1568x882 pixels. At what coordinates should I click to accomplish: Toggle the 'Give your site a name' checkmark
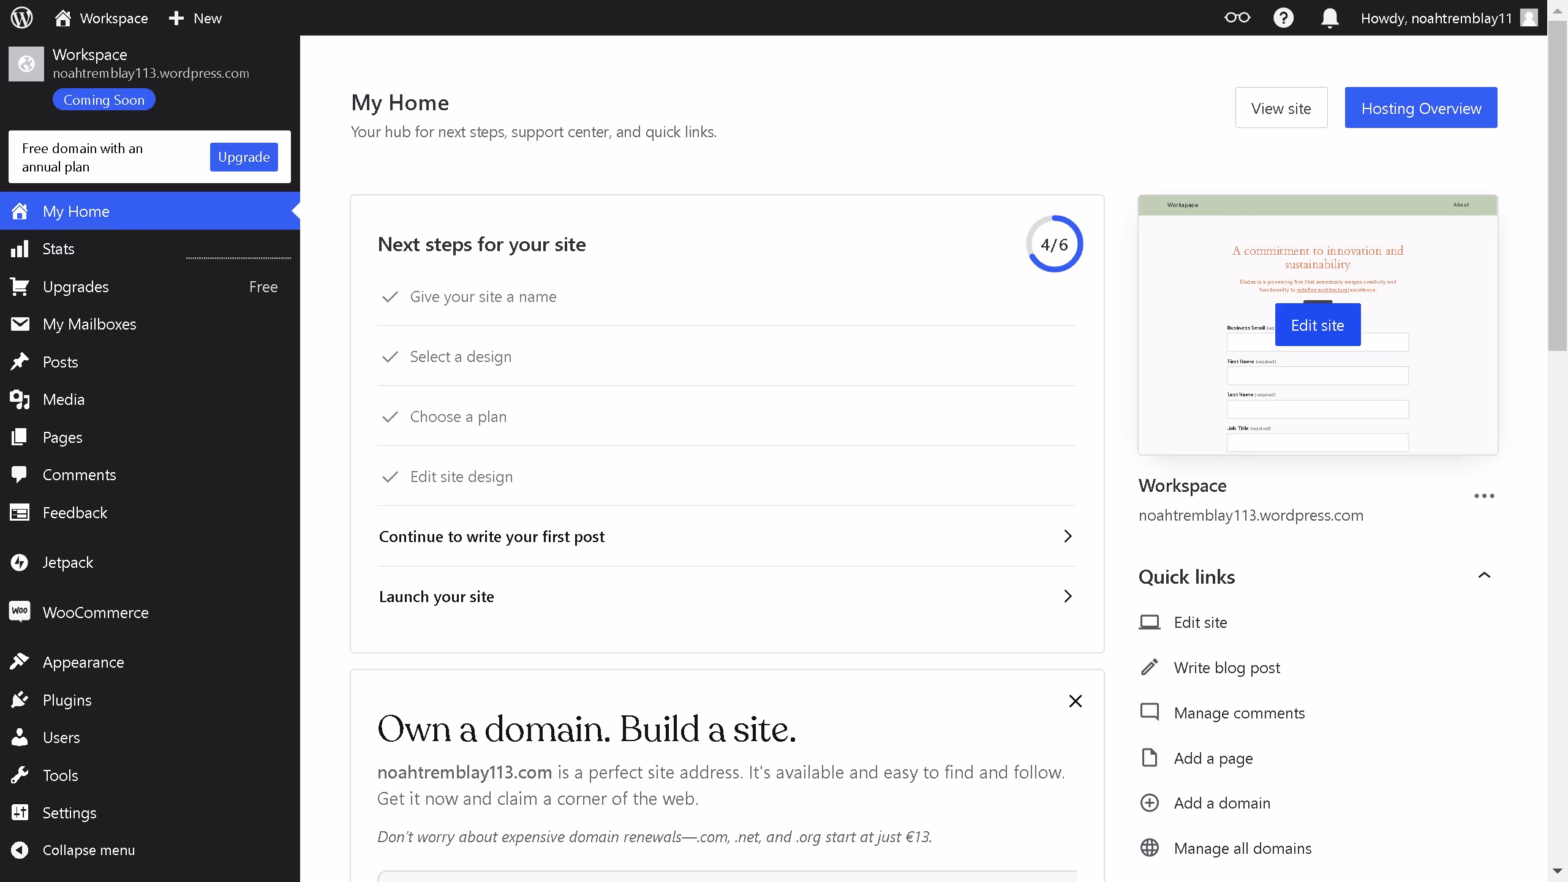click(x=390, y=297)
